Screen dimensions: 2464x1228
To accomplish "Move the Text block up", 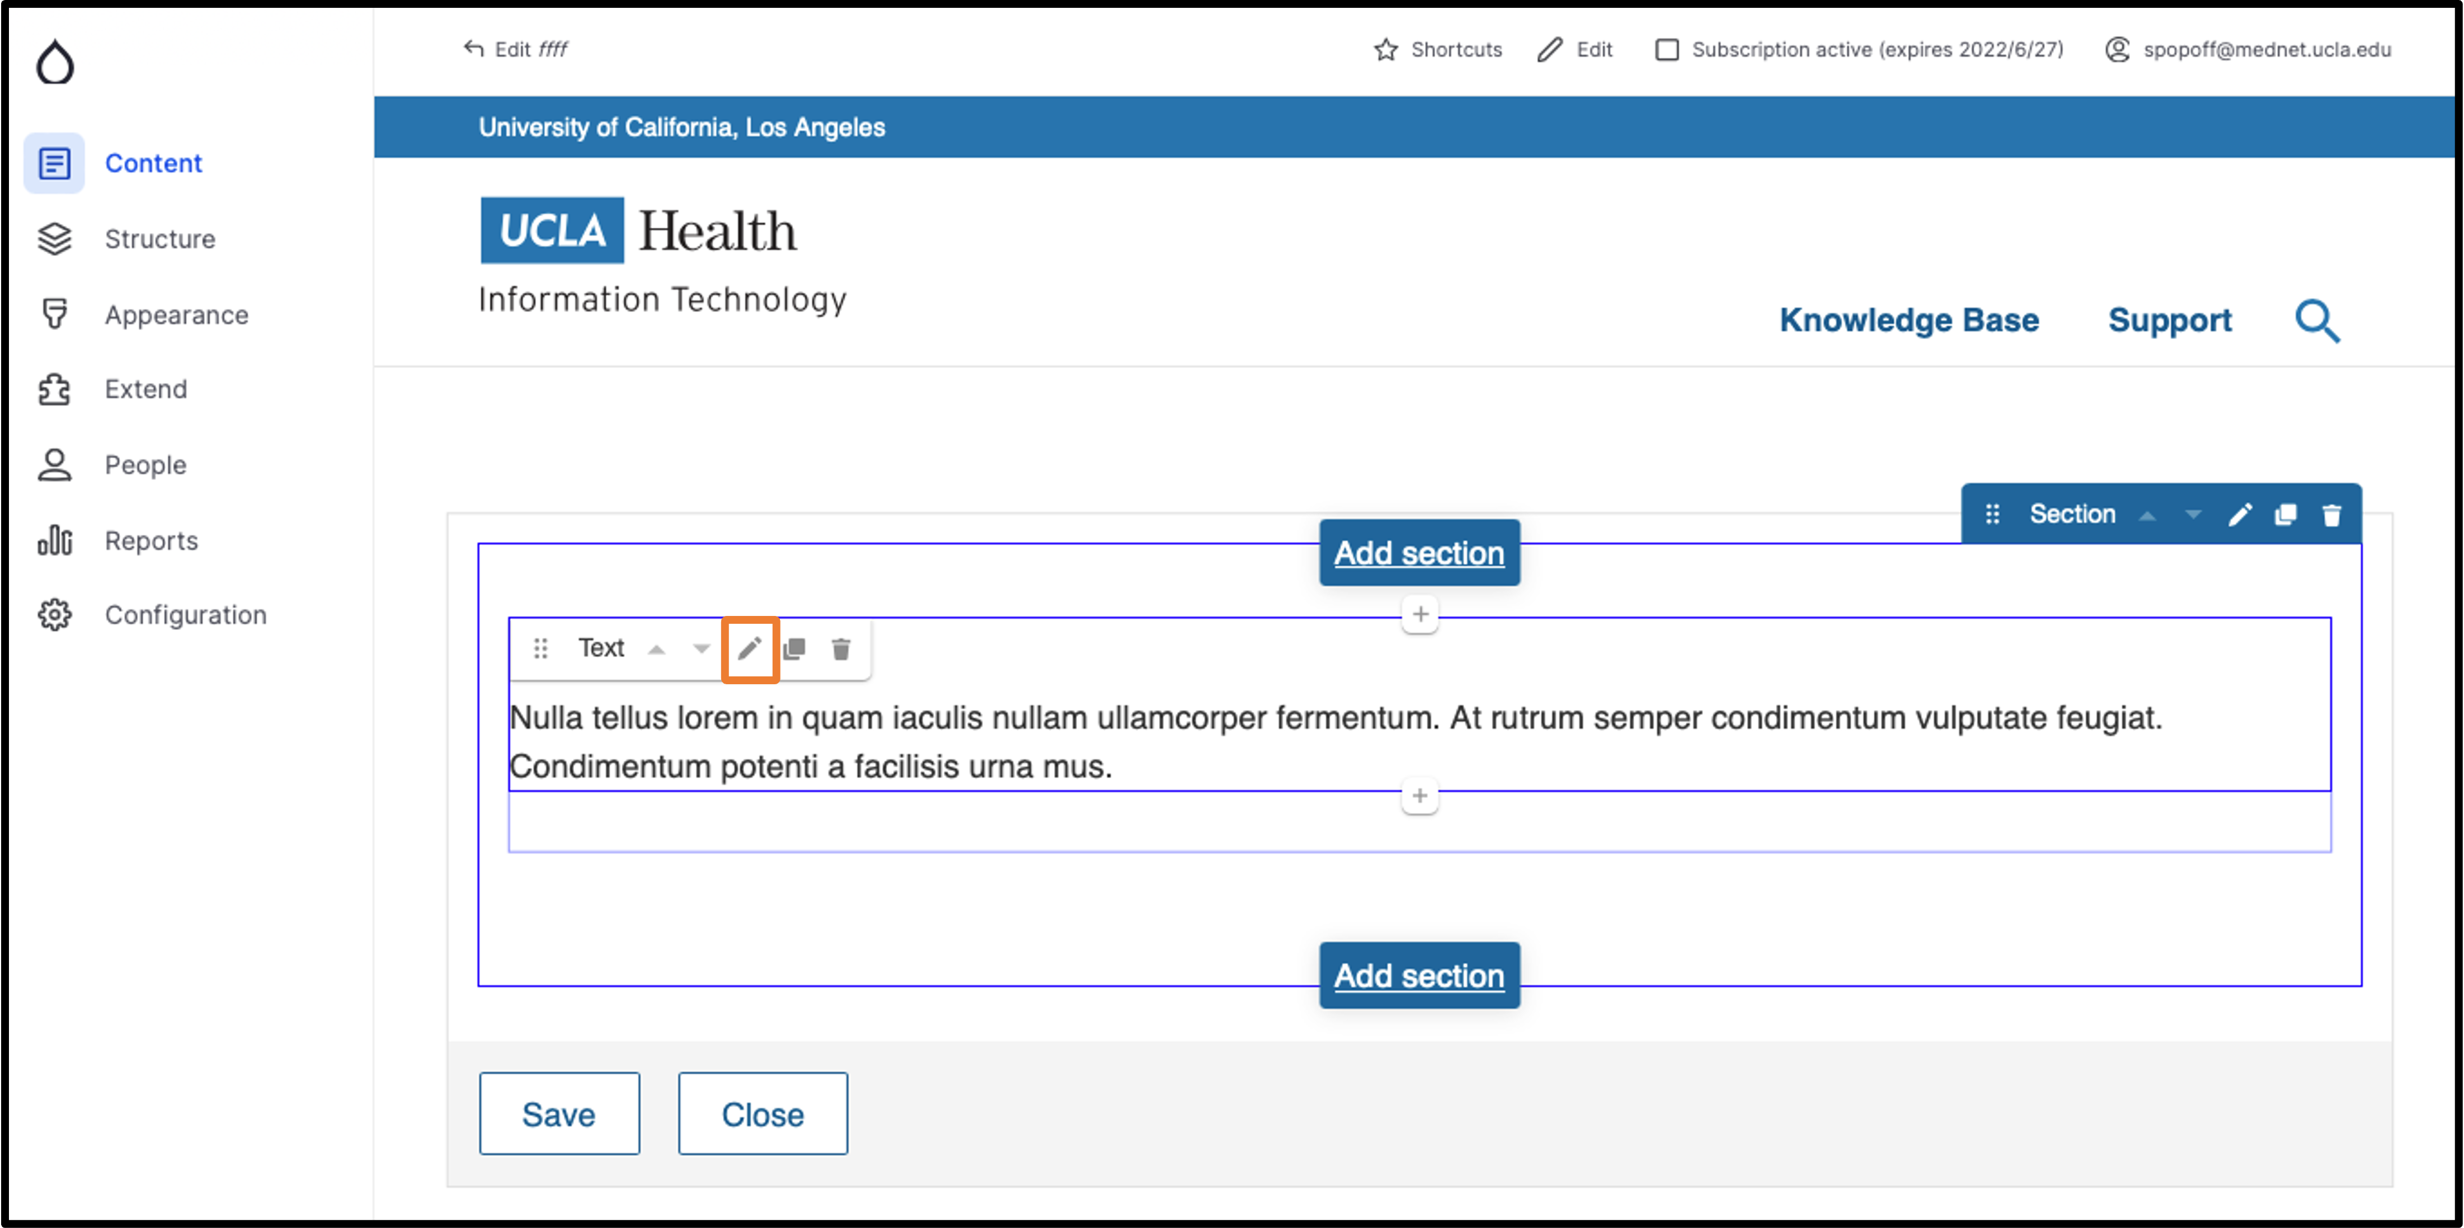I will (x=656, y=650).
